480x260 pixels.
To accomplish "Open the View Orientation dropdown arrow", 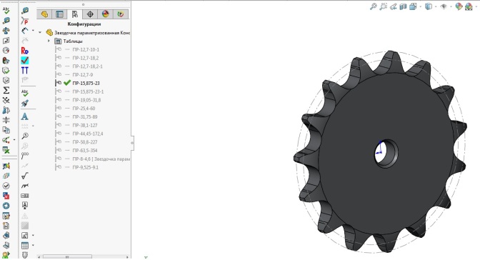I will coord(420,6).
